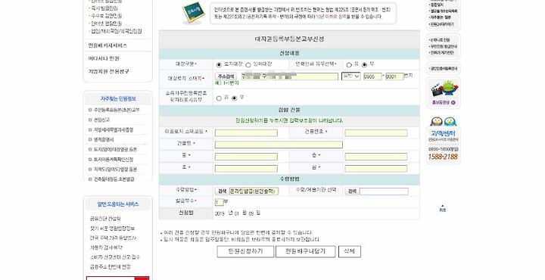Image resolution: width=545 pixels, height=280 pixels.
Task: Click the 자주찾는 민원정보 section header
Action: click(118, 99)
